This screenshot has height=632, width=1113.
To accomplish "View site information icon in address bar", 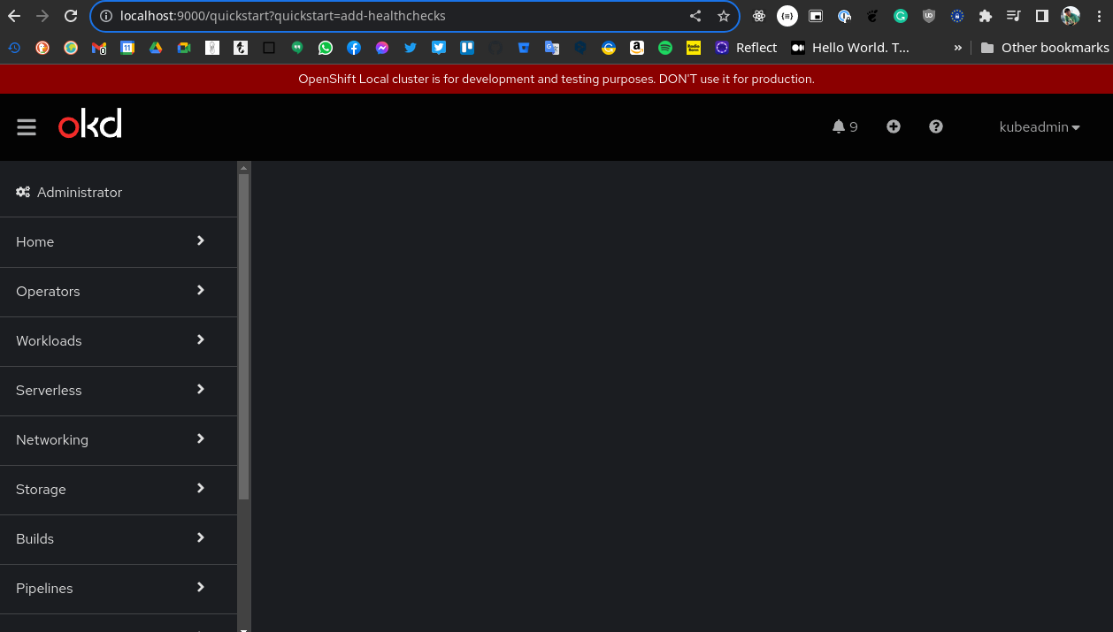I will (x=106, y=16).
